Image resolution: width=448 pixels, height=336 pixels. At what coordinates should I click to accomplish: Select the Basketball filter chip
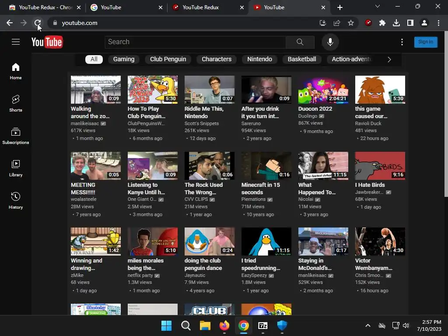302,59
